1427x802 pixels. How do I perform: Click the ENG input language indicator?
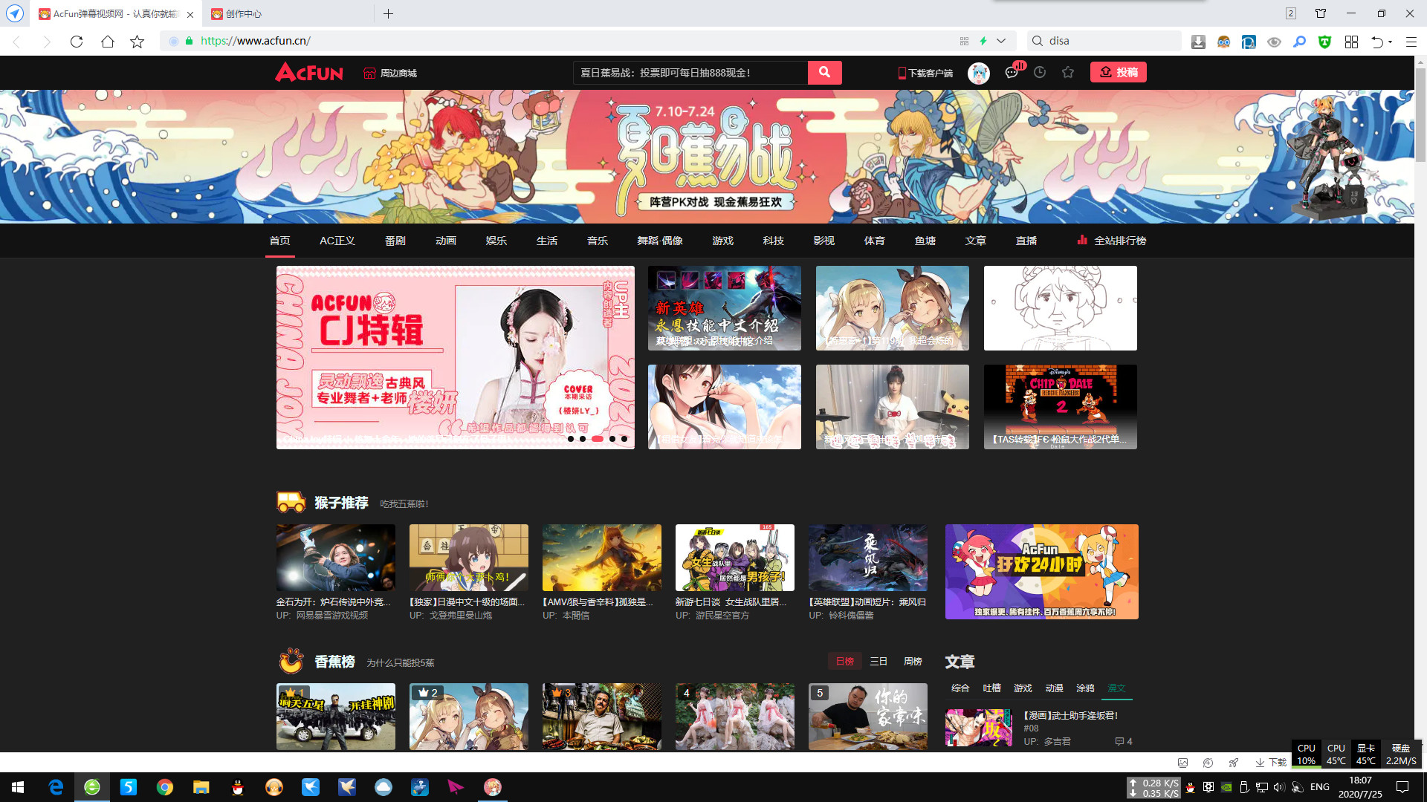pos(1320,787)
